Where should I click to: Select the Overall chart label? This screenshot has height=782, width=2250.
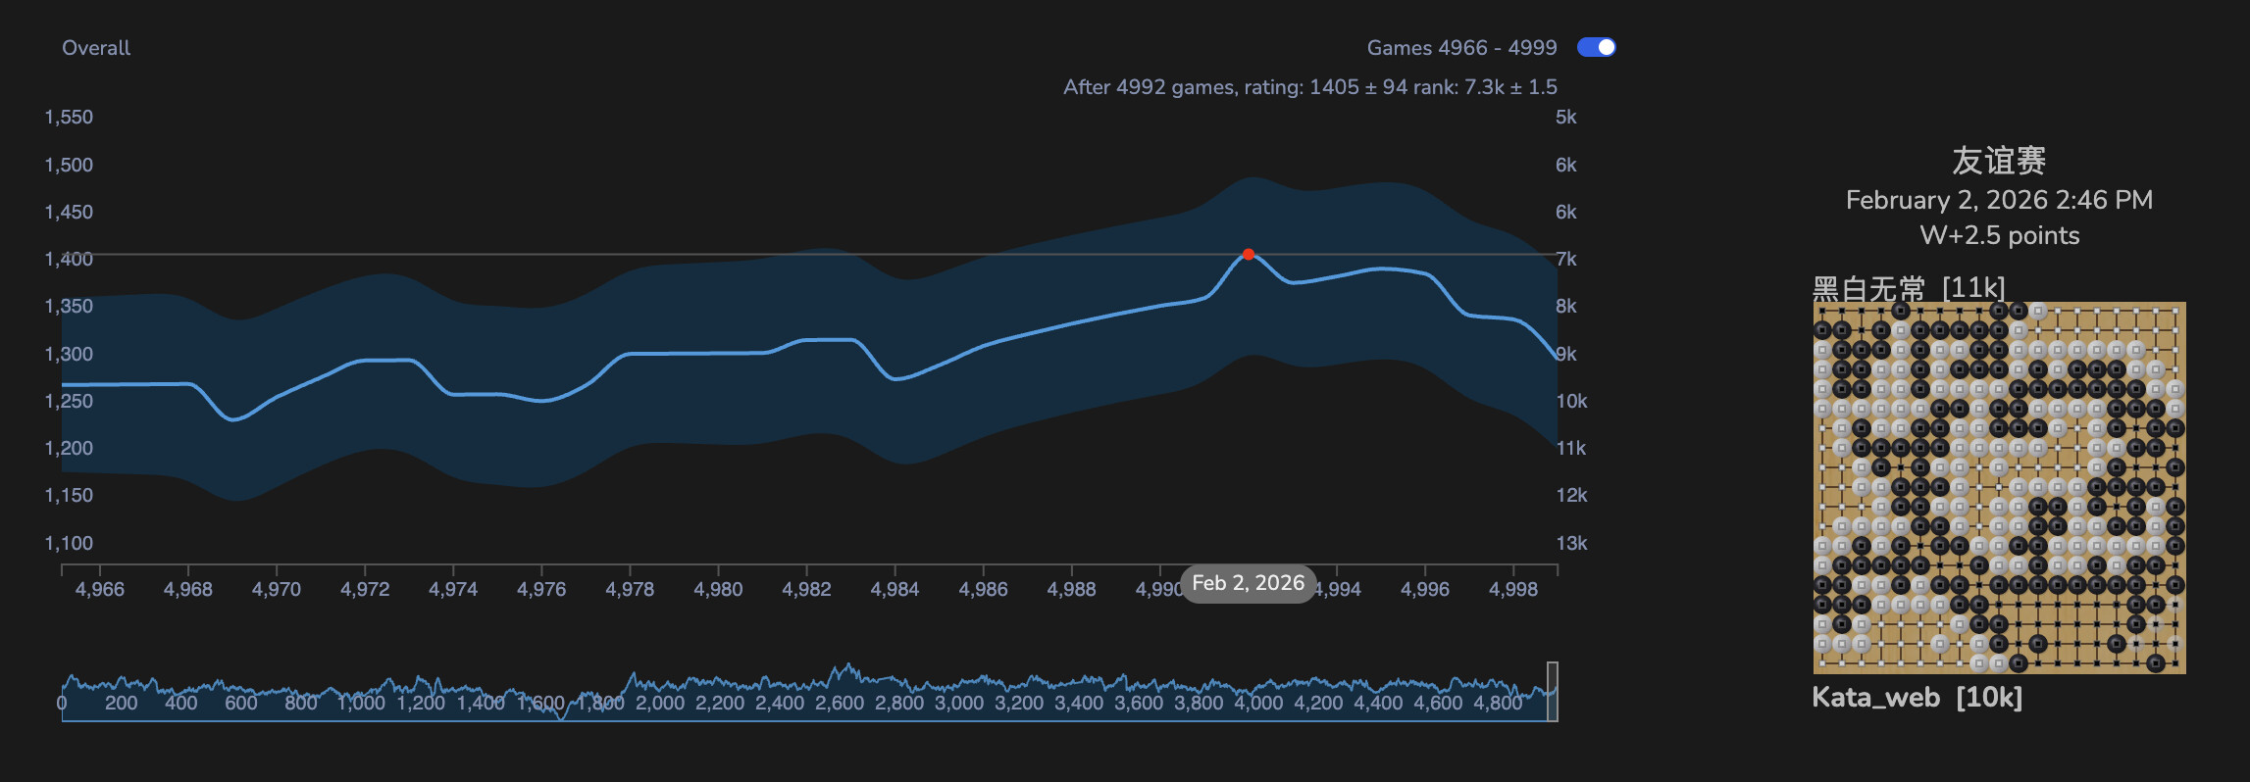coord(96,48)
